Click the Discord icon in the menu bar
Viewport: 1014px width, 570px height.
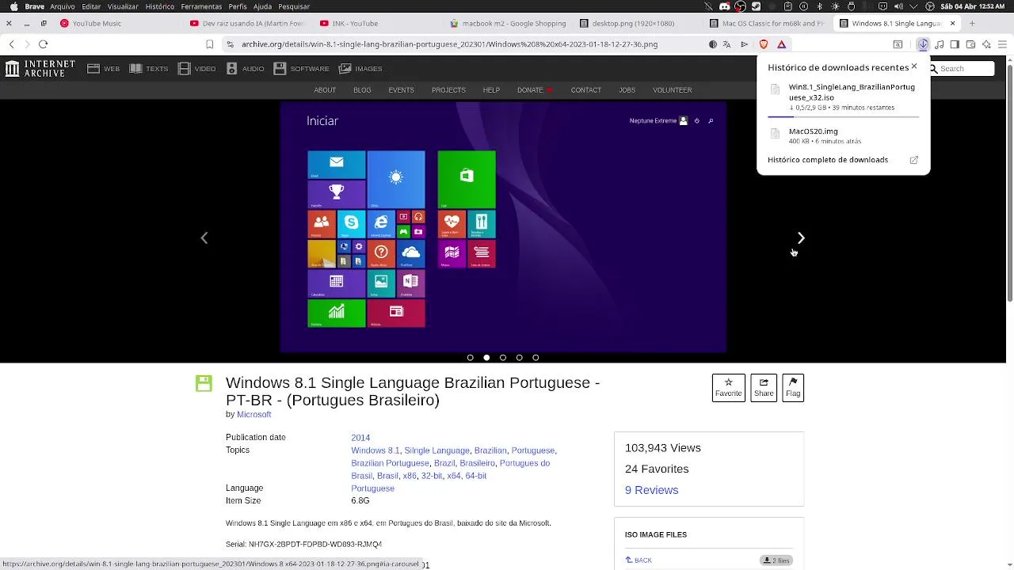coord(724,6)
